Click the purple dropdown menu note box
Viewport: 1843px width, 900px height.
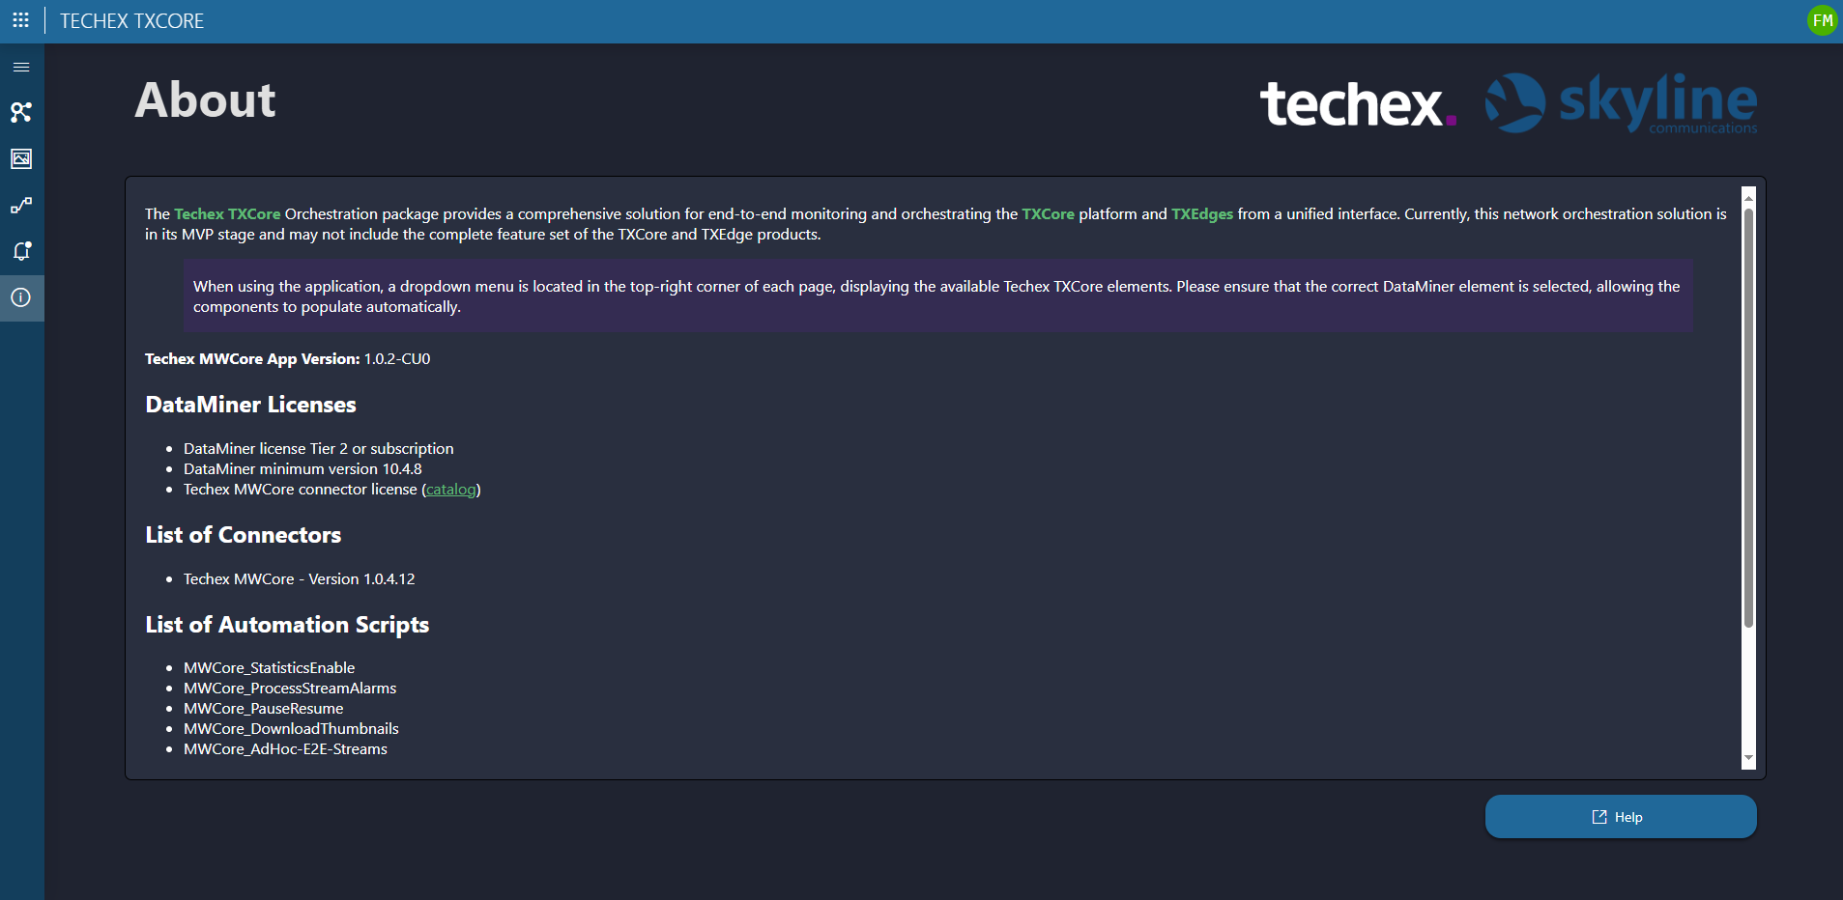[937, 295]
